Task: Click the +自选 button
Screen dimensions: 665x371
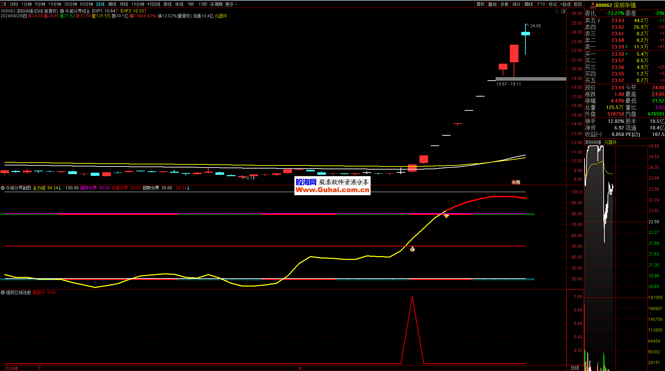Action: click(565, 4)
